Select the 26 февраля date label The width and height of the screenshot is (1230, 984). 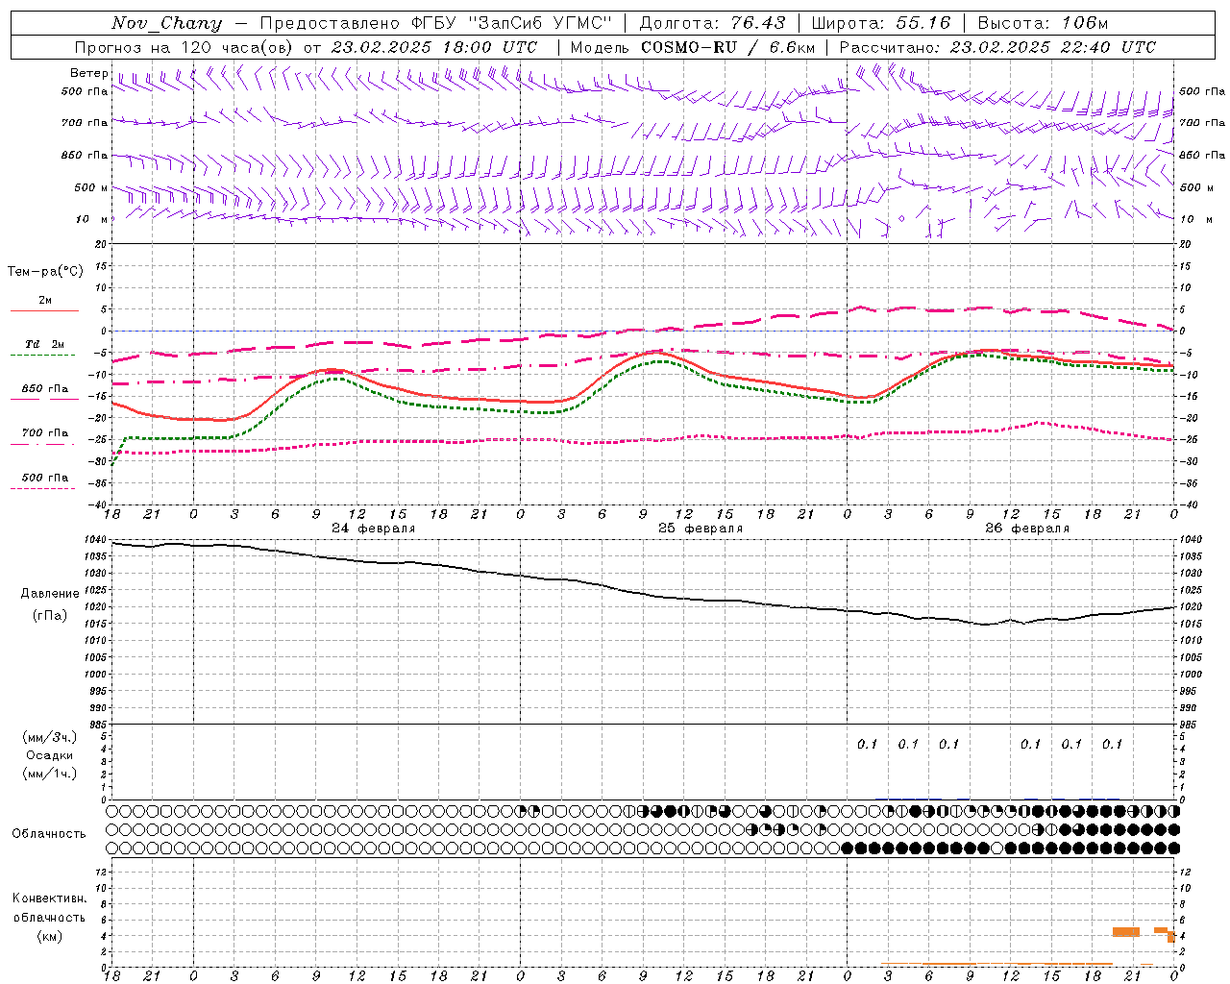pyautogui.click(x=1026, y=529)
